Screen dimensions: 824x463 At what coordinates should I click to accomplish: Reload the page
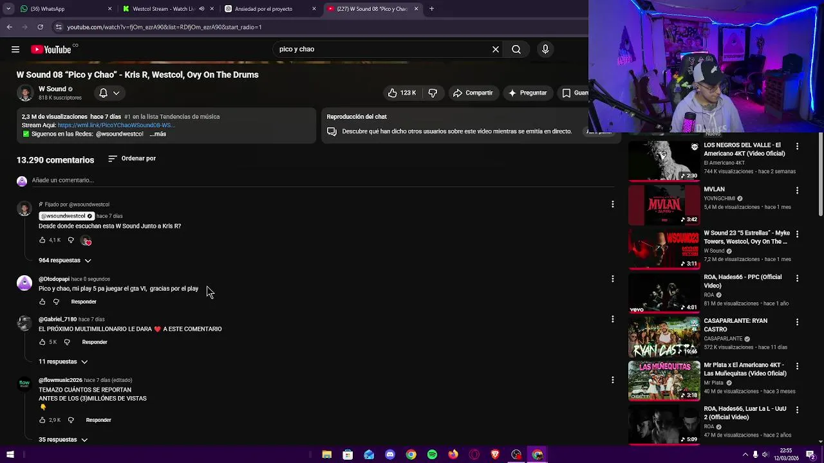coord(40,27)
